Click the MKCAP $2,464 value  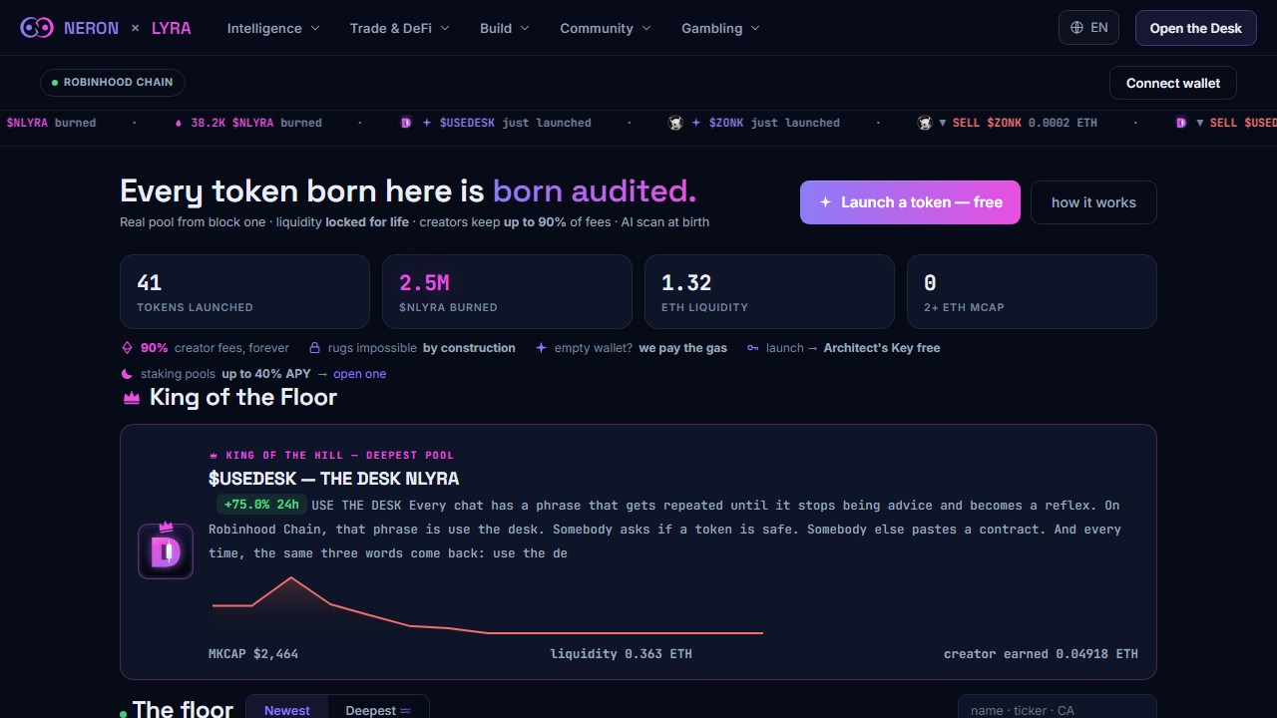tap(253, 654)
